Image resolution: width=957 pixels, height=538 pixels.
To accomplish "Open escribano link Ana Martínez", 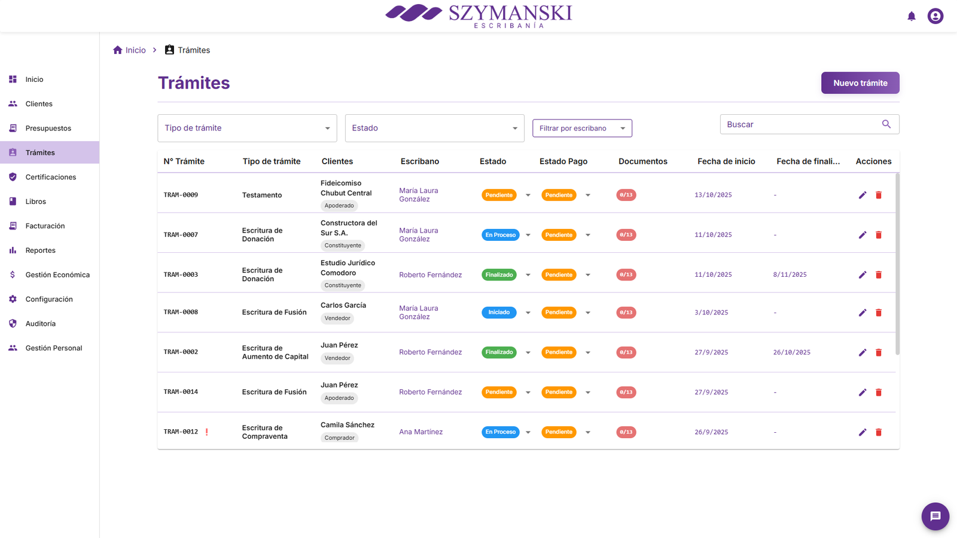I will click(420, 432).
